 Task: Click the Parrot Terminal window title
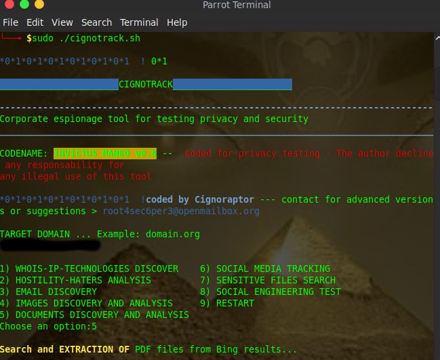(x=237, y=5)
